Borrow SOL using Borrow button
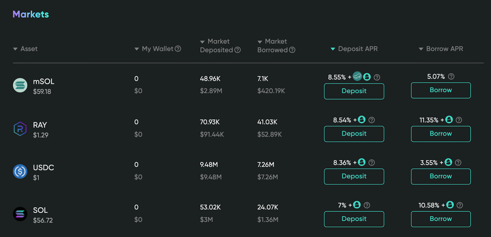Image resolution: width=491 pixels, height=237 pixels. click(x=441, y=219)
